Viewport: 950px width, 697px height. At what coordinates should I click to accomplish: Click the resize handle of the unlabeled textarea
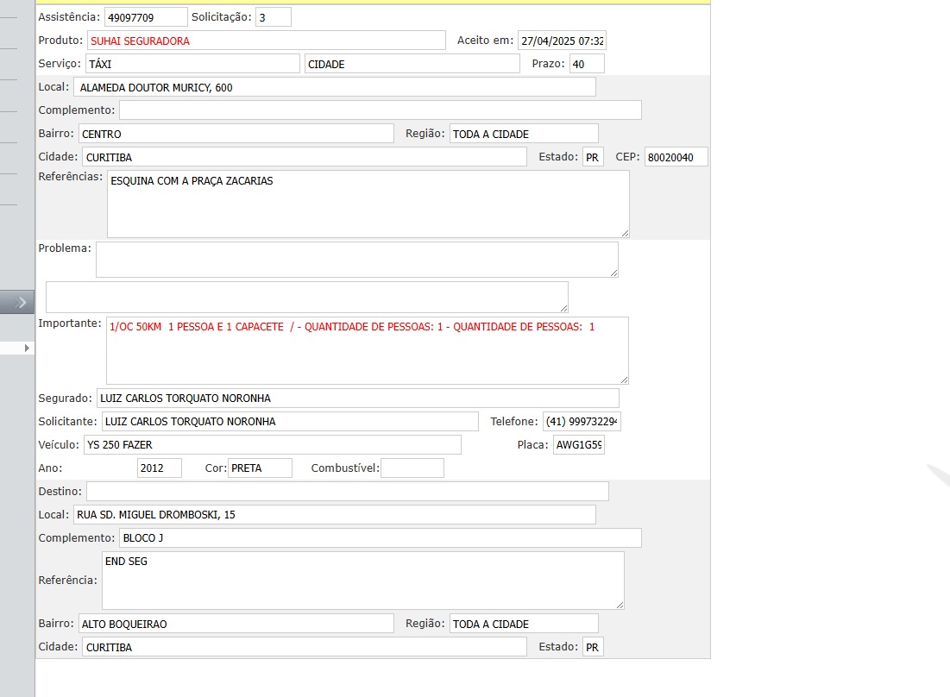pyautogui.click(x=563, y=308)
